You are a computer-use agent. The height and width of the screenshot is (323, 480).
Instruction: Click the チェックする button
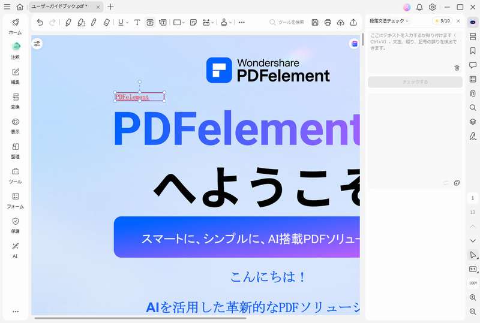(415, 82)
